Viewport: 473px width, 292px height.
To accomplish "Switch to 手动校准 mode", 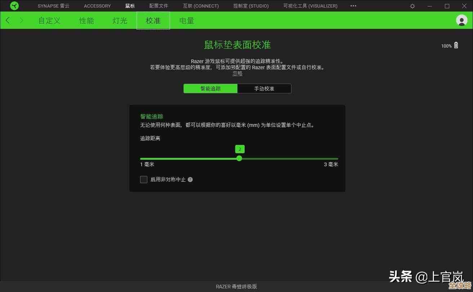I will coord(264,88).
